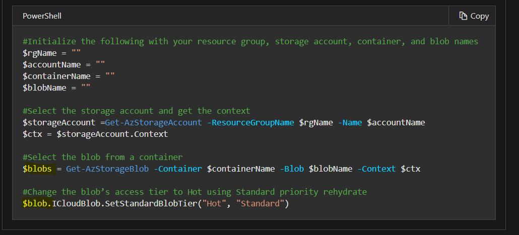
Task: Click the Get-AzStorageAccount cmdlet
Action: [154, 123]
